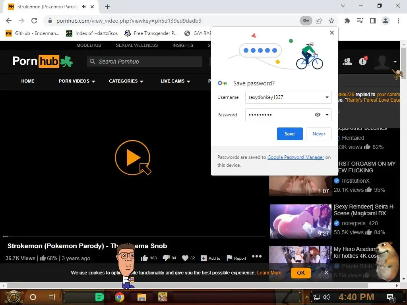Open the noregrets_420 channel link
Screen dimensions: 407x305
pos(360,223)
